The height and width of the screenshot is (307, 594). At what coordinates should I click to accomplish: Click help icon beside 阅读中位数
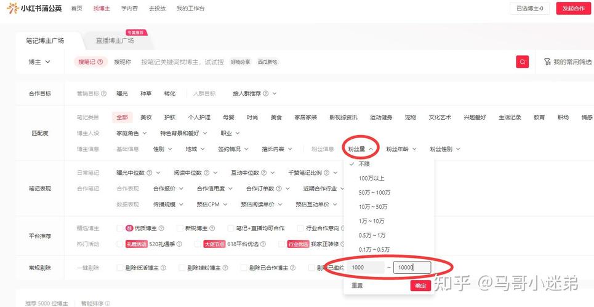point(206,173)
